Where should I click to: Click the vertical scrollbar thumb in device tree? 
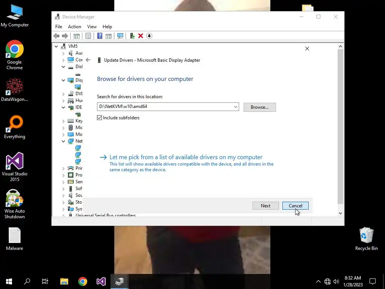pos(340,126)
